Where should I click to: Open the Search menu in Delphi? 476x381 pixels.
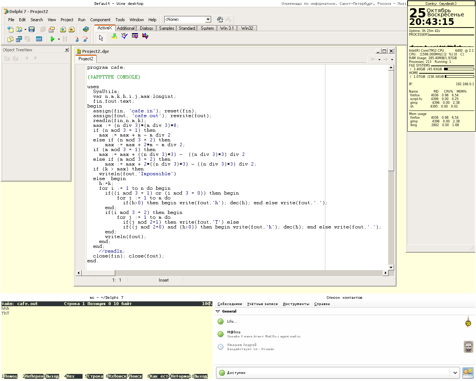coord(37,20)
